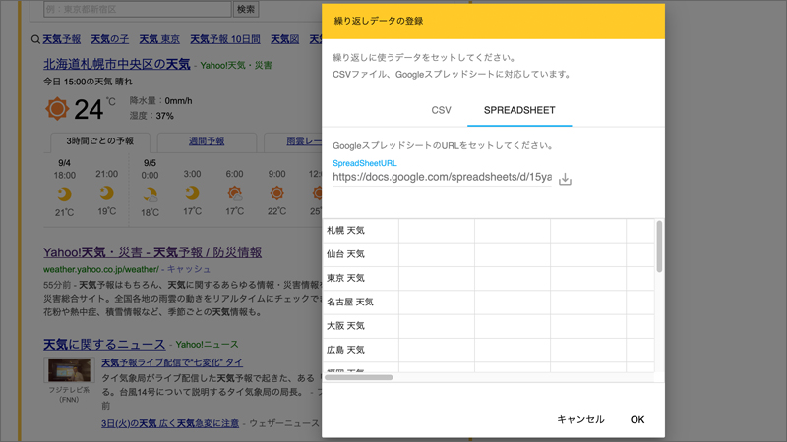
Task: Open the 天気の子 related search link
Action: (x=110, y=39)
